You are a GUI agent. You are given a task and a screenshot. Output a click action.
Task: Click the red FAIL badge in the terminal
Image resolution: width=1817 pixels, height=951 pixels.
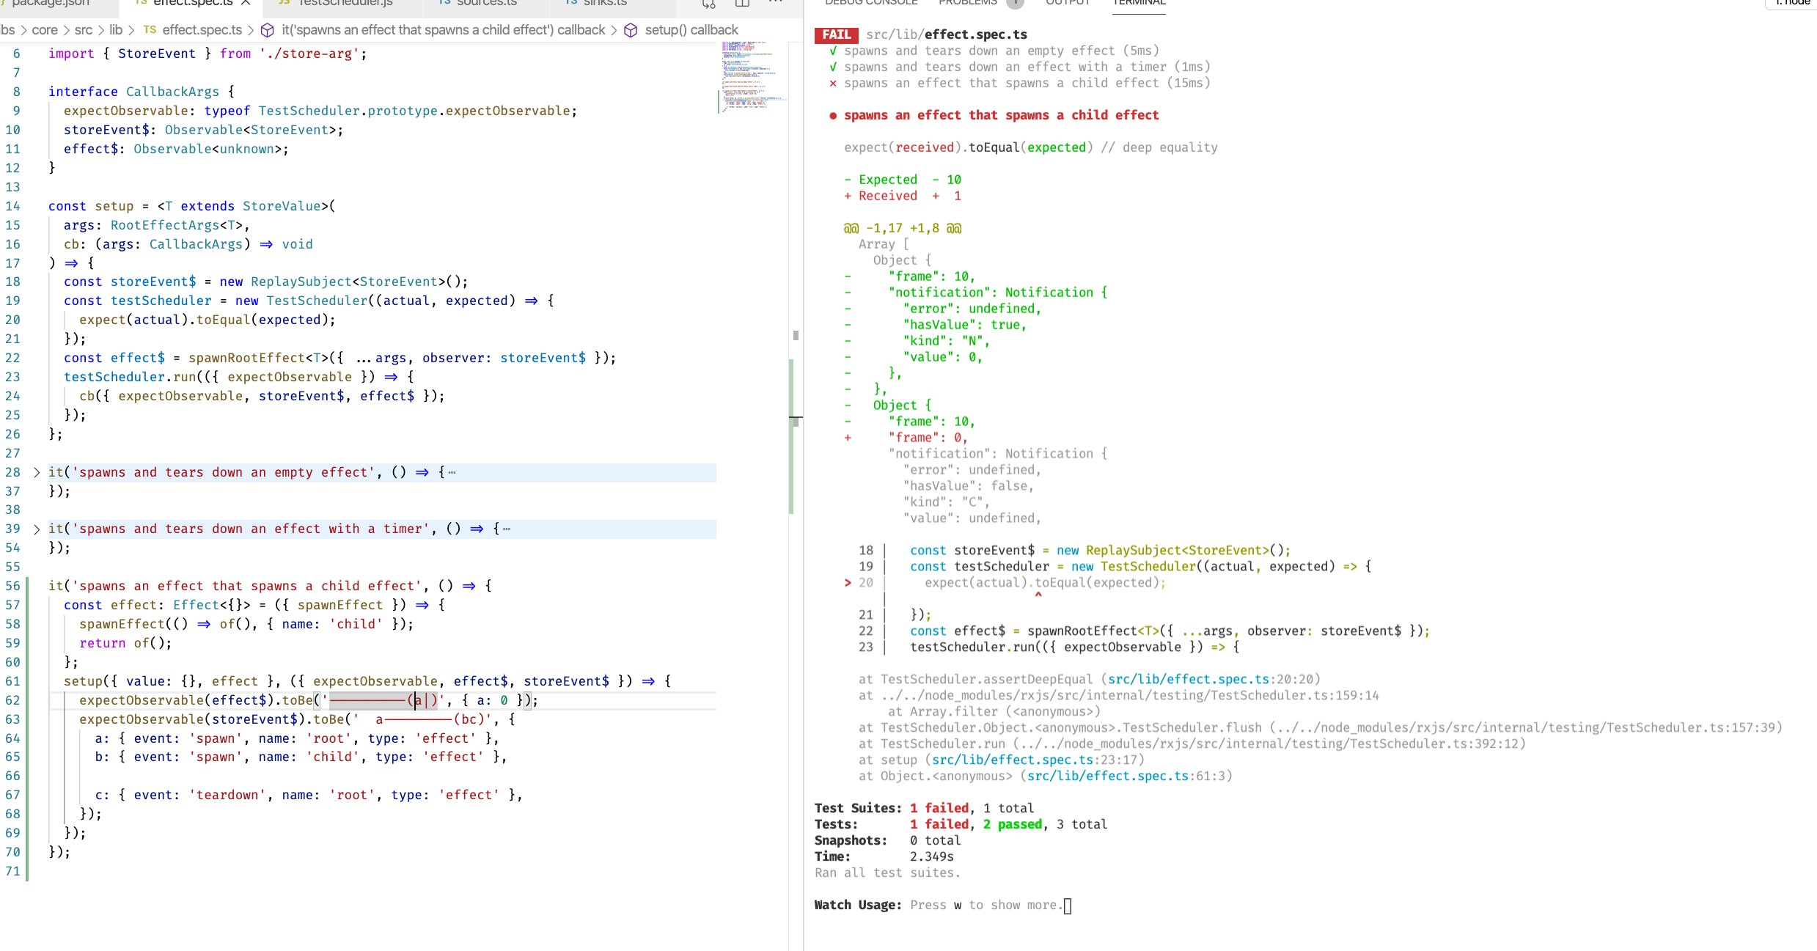836,34
